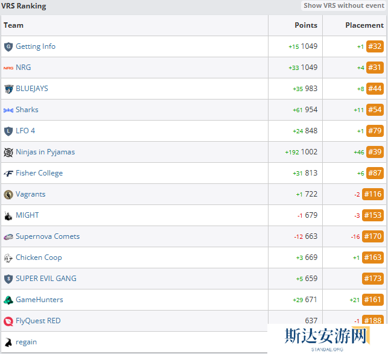Click the Sharks team logo icon
Screen dimensions: 388x354
click(8, 110)
